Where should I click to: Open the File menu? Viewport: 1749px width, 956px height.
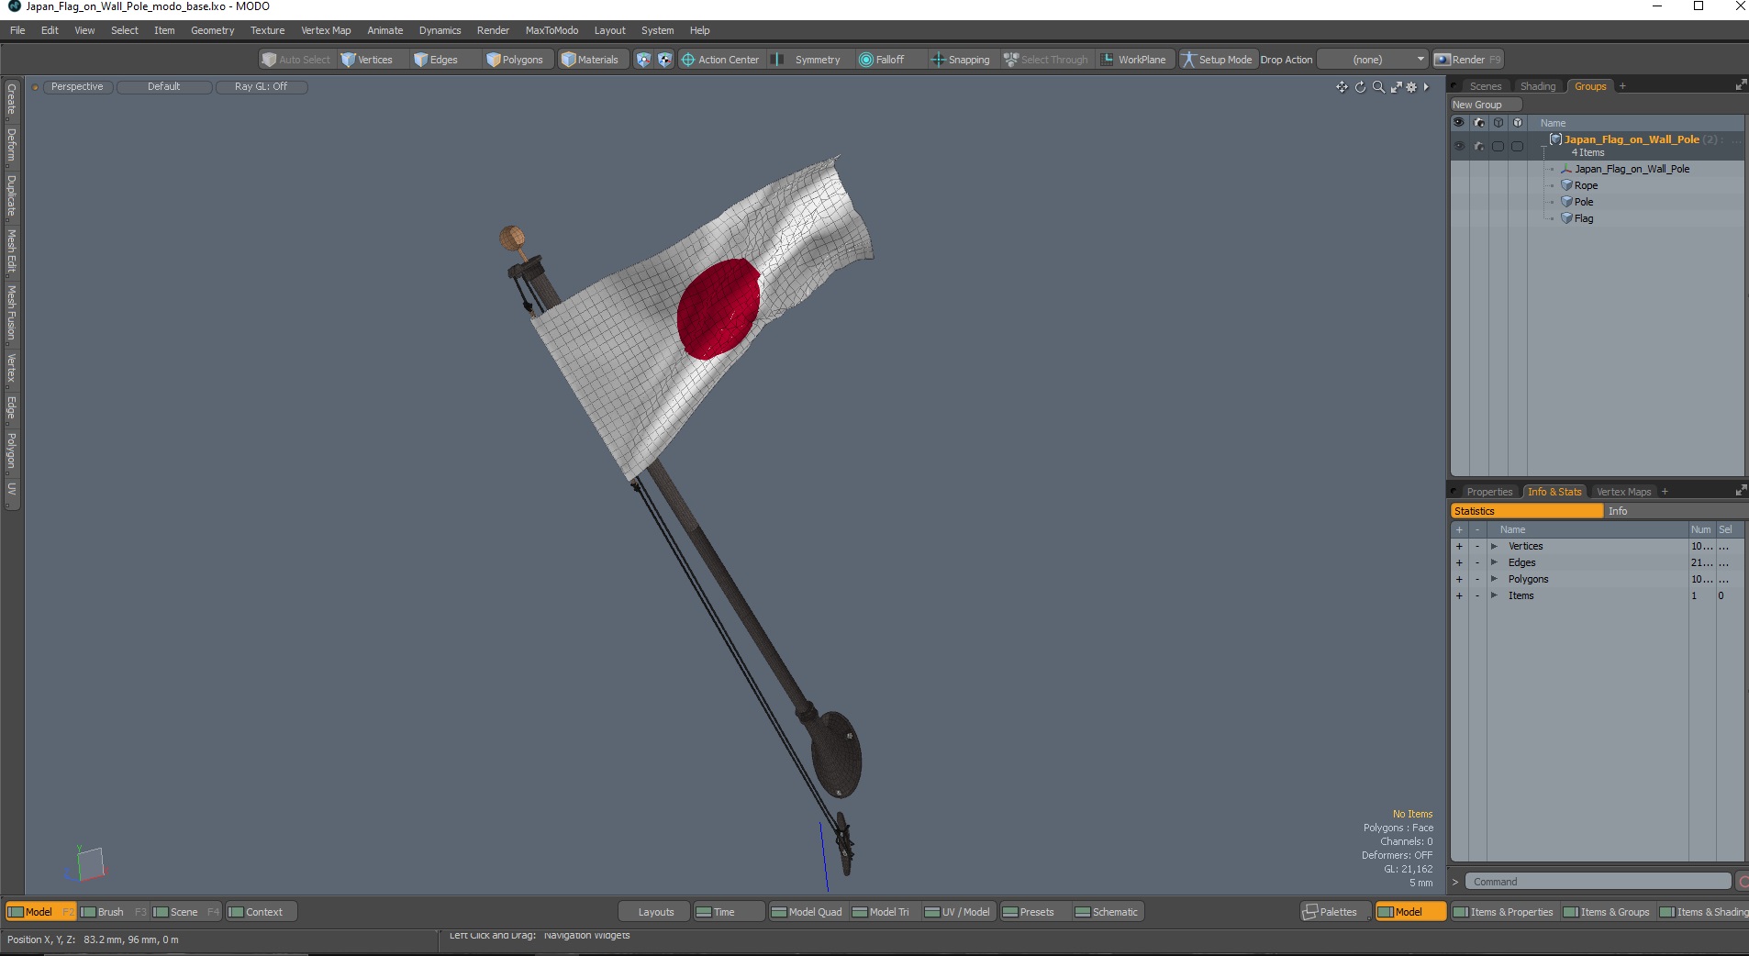17,30
